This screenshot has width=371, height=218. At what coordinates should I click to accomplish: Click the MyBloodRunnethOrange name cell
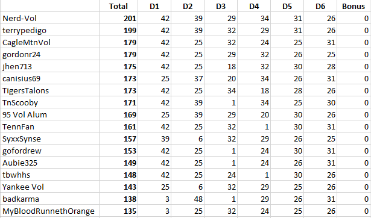pyautogui.click(x=50, y=211)
